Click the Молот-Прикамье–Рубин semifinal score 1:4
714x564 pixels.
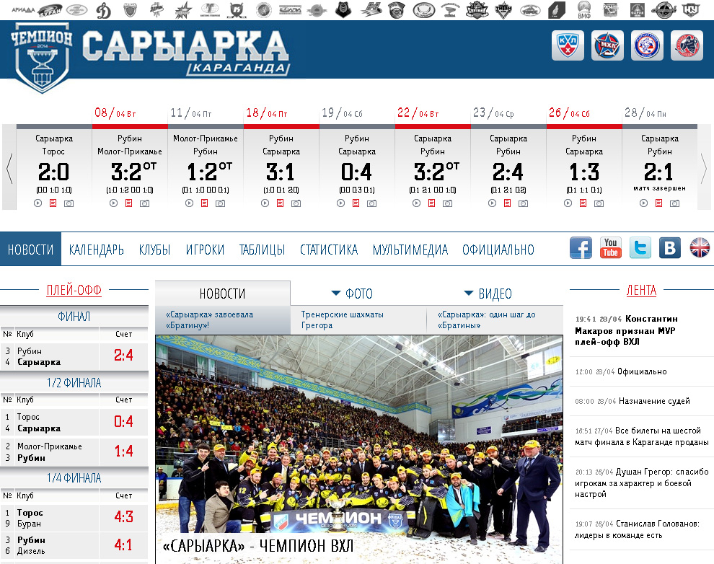[x=123, y=451]
